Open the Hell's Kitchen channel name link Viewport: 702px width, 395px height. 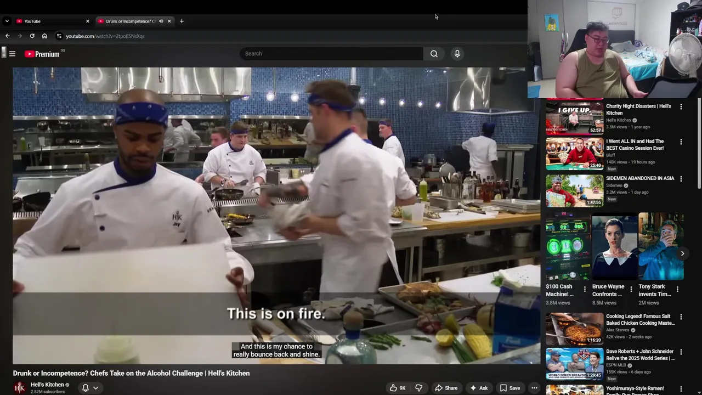[47, 385]
